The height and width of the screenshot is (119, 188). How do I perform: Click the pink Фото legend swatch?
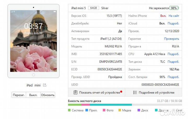click(x=104, y=110)
